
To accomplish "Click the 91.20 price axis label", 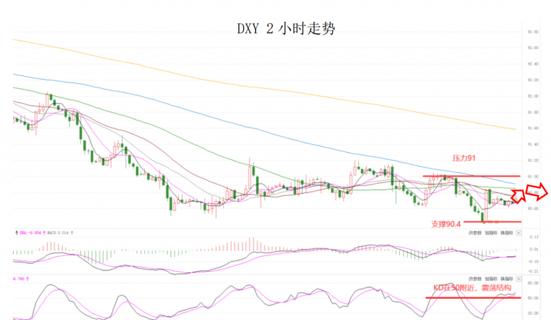I will [x=533, y=161].
